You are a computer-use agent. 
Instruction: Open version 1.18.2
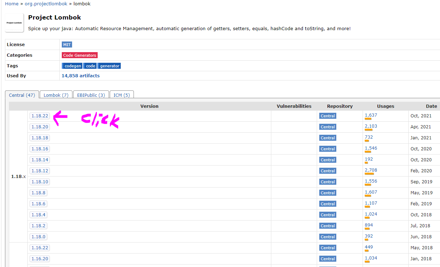[x=38, y=226]
